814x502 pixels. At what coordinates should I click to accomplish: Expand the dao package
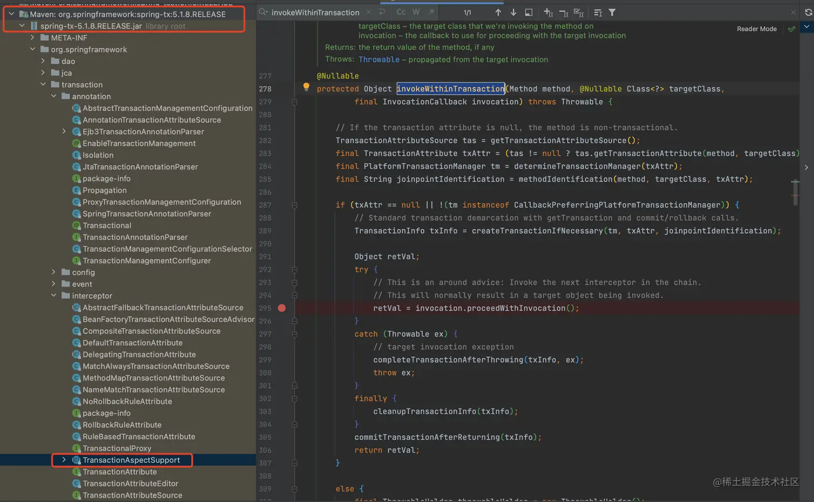click(43, 61)
